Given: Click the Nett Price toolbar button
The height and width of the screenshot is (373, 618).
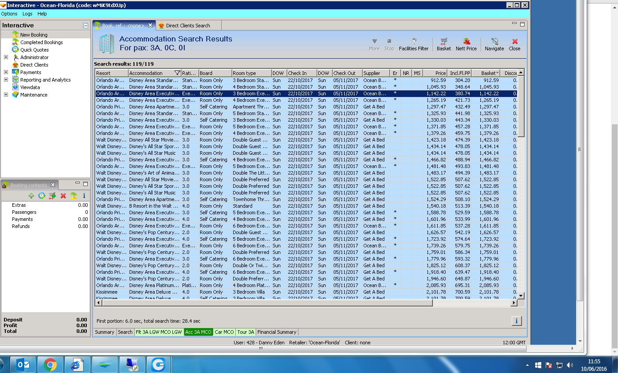Looking at the screenshot, I should [x=466, y=45].
